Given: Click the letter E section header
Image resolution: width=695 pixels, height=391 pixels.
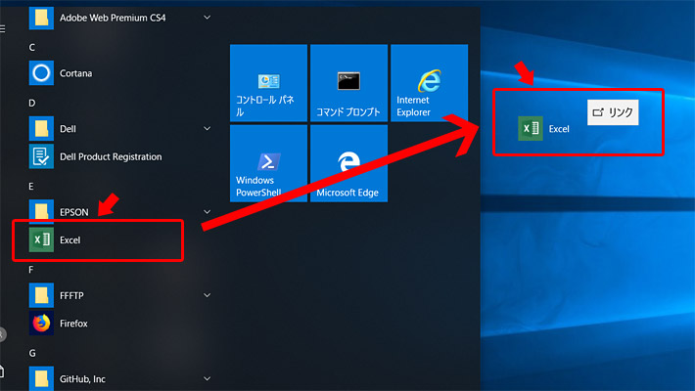Looking at the screenshot, I should click(x=31, y=187).
